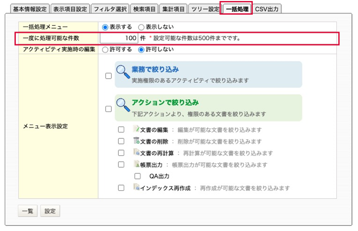The image size is (358, 231).
Task: Click the 一度に処理可能な件数 label
Action: (x=51, y=38)
